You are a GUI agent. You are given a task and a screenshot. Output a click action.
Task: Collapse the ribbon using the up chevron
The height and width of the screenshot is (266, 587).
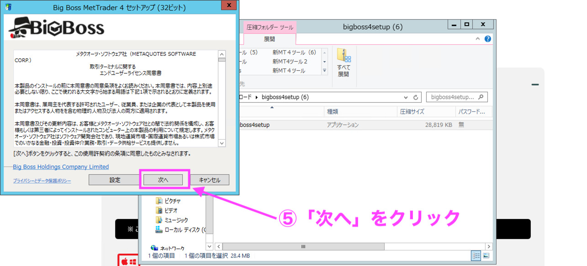point(478,39)
